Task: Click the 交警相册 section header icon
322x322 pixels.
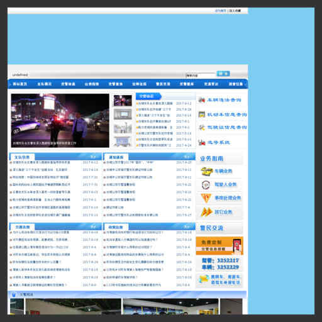Action: coord(14,294)
